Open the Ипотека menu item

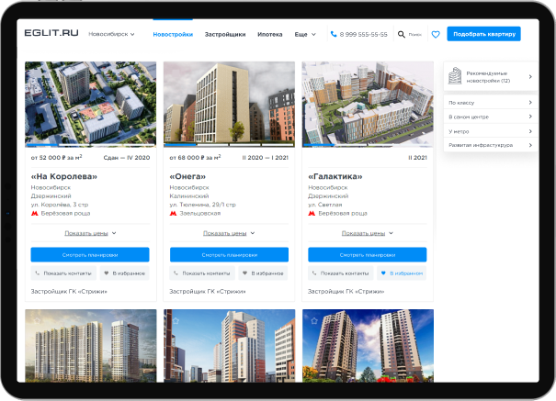(x=270, y=34)
